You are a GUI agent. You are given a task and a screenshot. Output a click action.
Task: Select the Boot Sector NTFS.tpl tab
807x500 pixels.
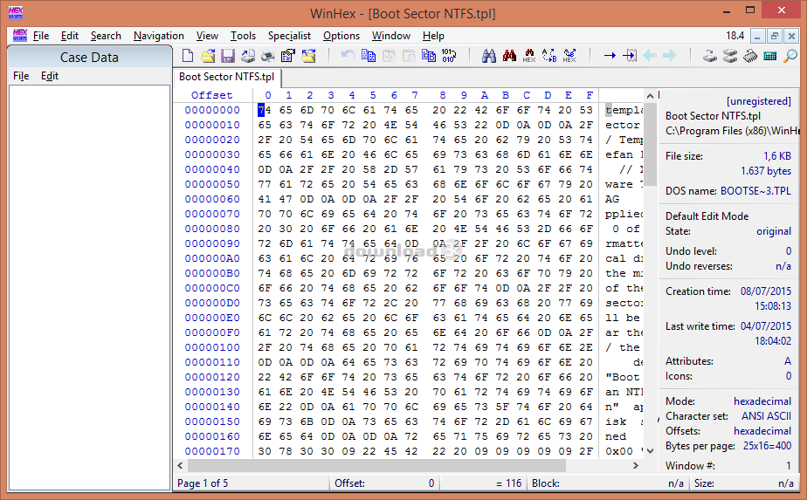click(x=226, y=77)
